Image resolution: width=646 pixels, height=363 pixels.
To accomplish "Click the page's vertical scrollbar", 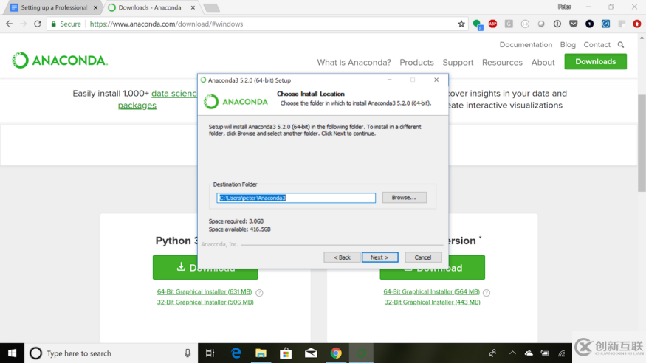I will [x=642, y=143].
